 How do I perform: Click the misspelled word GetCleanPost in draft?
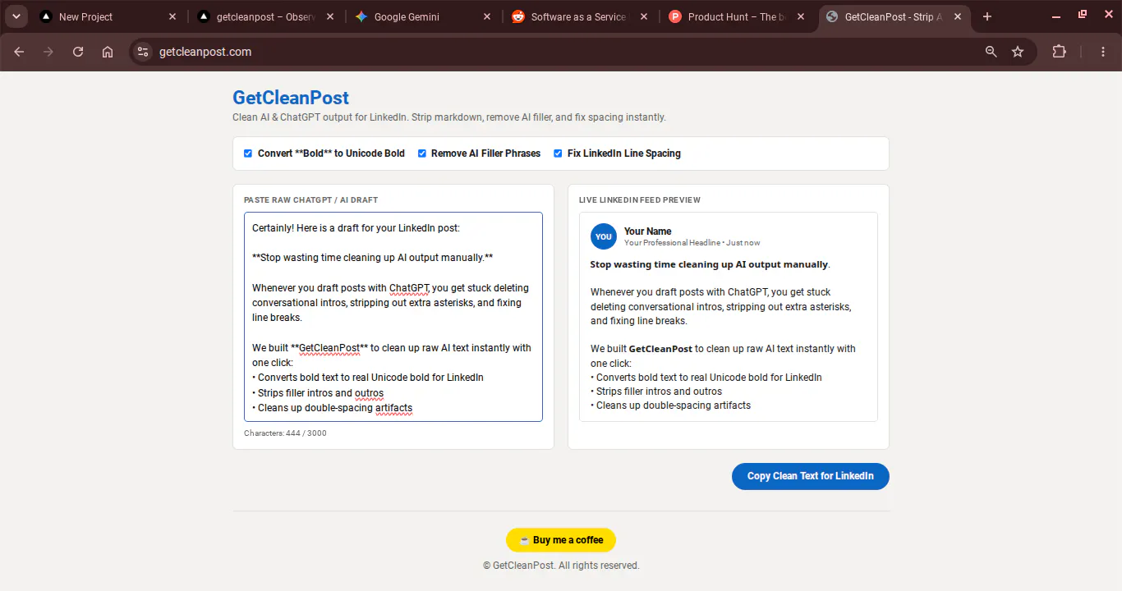pos(329,348)
